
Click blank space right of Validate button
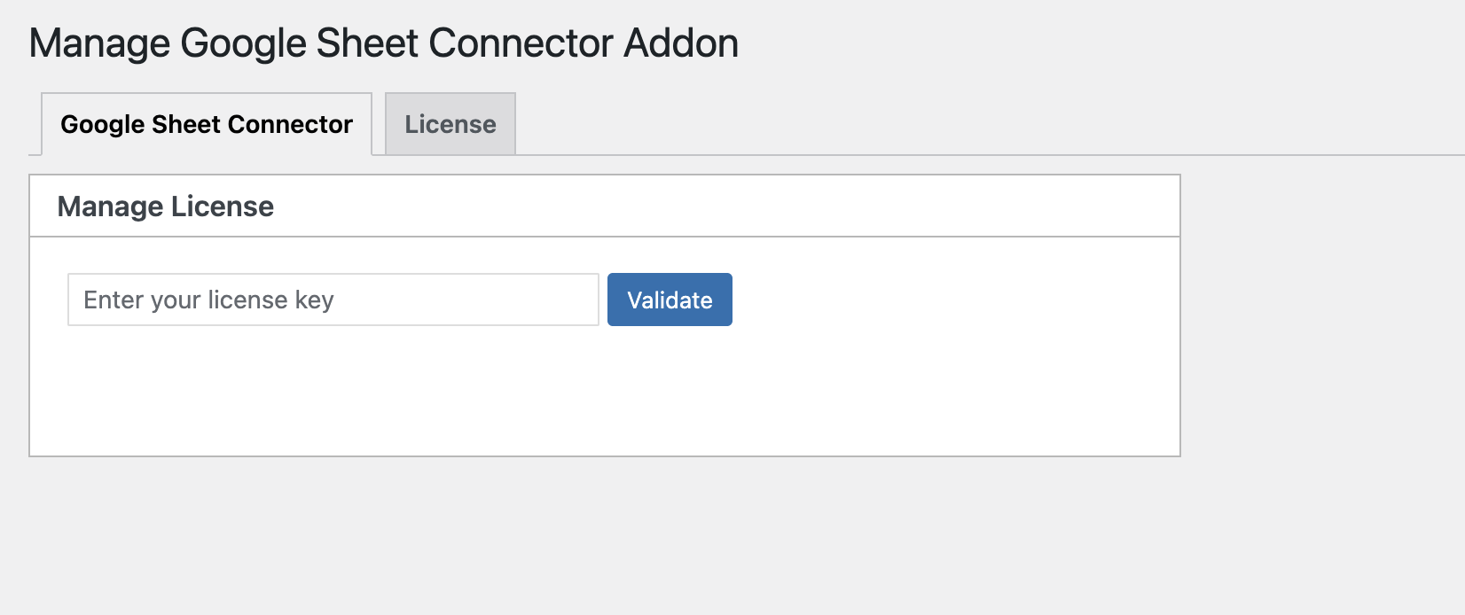931,300
